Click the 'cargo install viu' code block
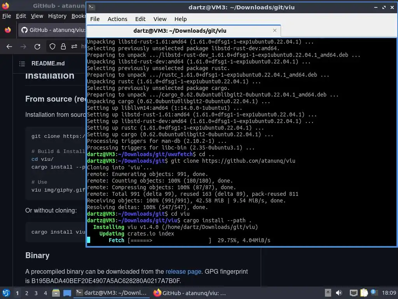The width and height of the screenshot is (398, 299). point(56,232)
